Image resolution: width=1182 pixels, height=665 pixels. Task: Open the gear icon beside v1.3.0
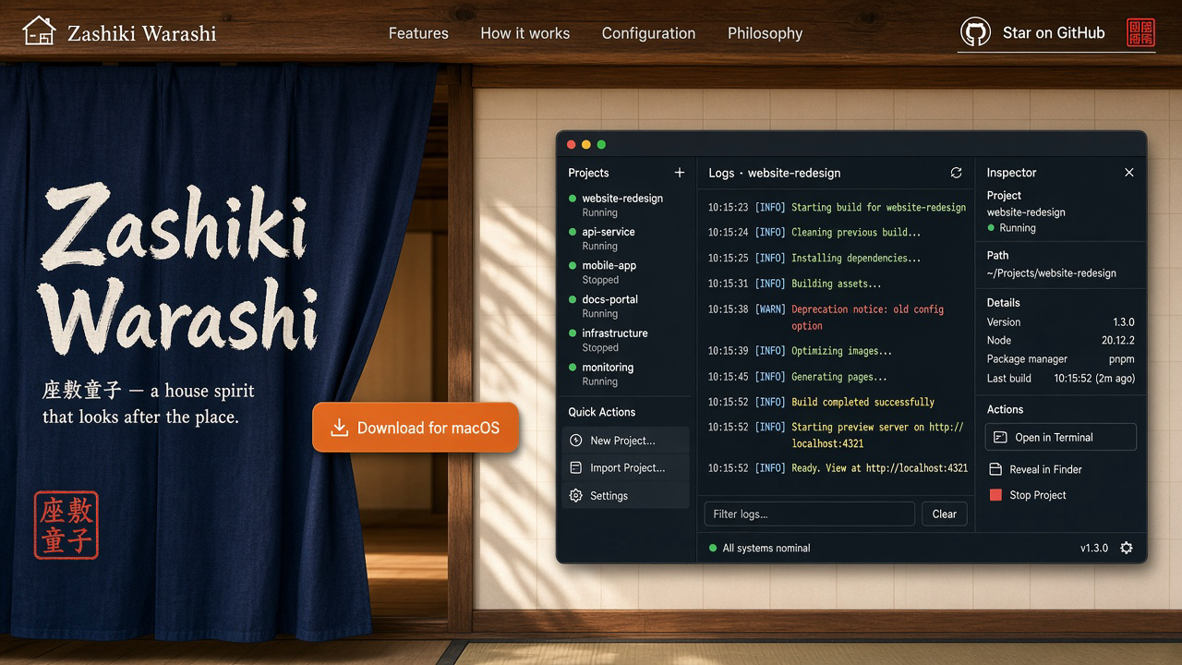[1127, 548]
